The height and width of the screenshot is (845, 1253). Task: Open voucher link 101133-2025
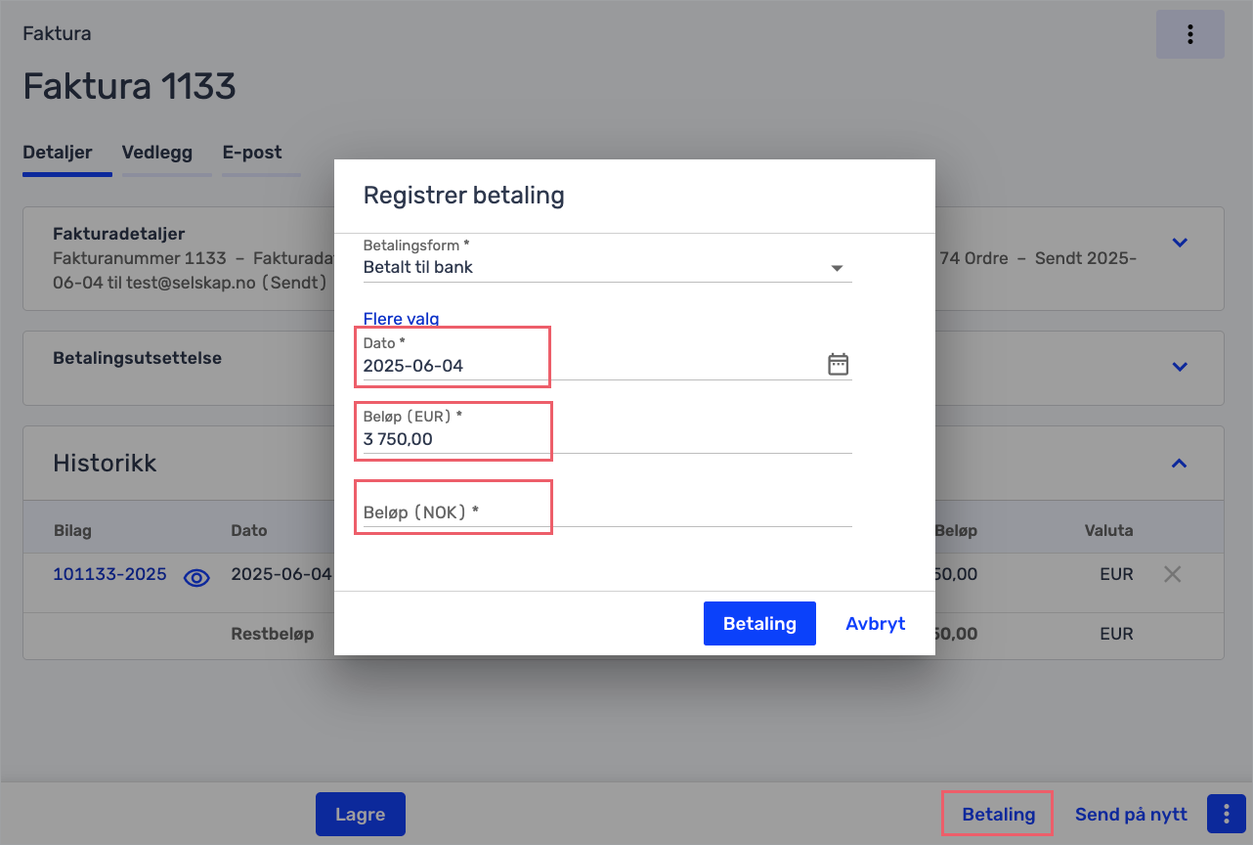[x=109, y=574]
